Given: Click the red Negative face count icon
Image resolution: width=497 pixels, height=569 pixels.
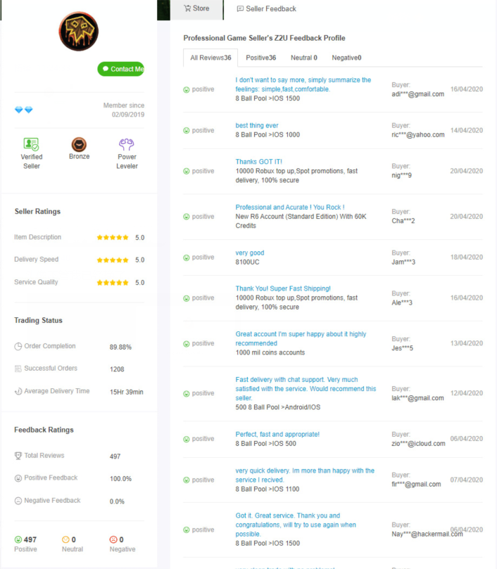Looking at the screenshot, I should (x=113, y=540).
